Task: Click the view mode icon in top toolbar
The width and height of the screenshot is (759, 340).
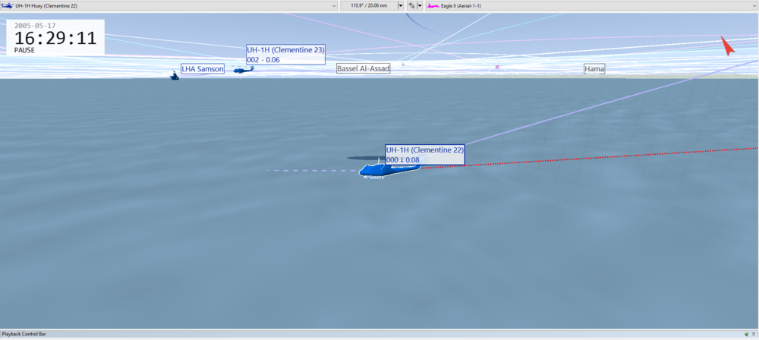Action: [411, 5]
